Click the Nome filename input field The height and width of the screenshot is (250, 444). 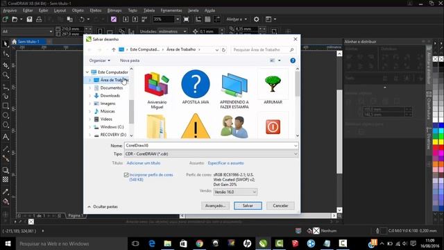click(208, 145)
